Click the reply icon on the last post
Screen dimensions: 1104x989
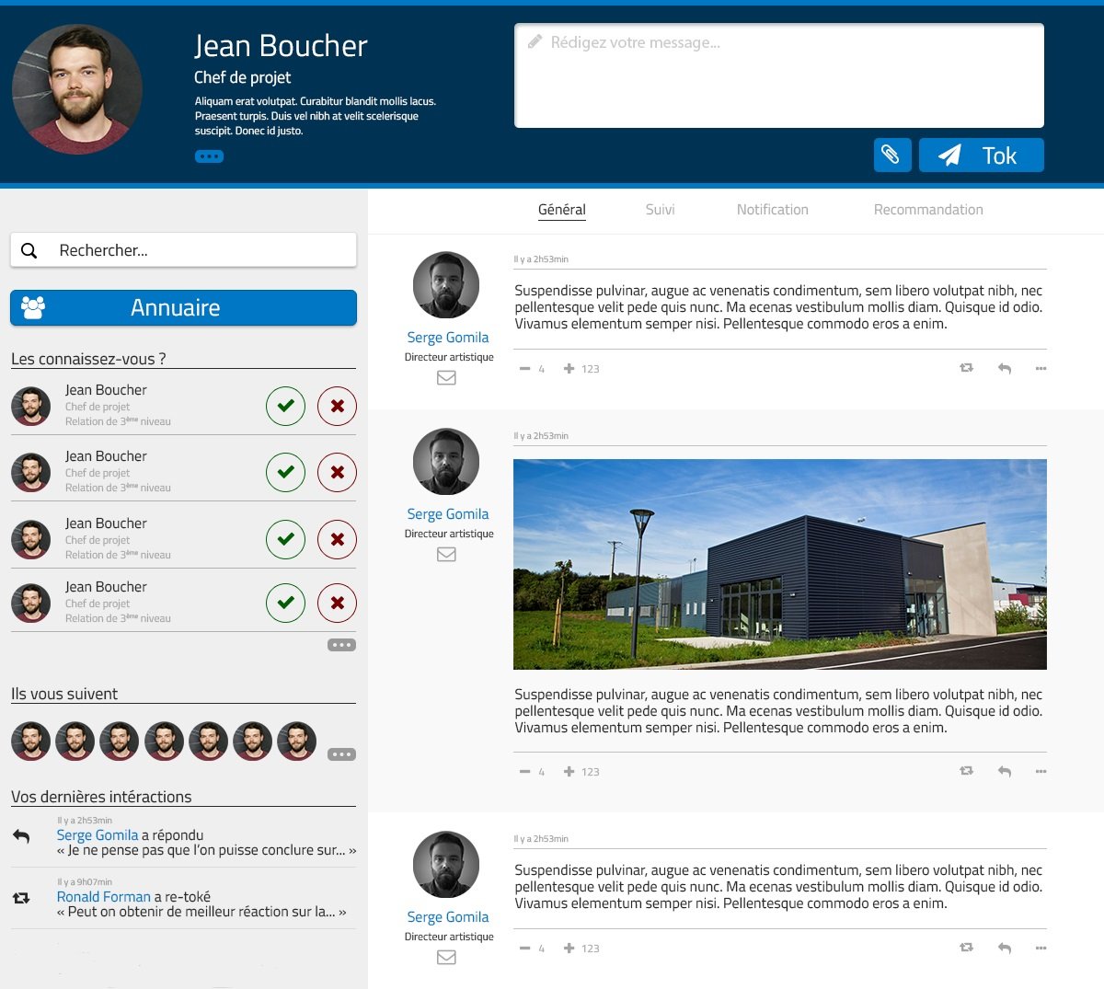(x=1005, y=948)
